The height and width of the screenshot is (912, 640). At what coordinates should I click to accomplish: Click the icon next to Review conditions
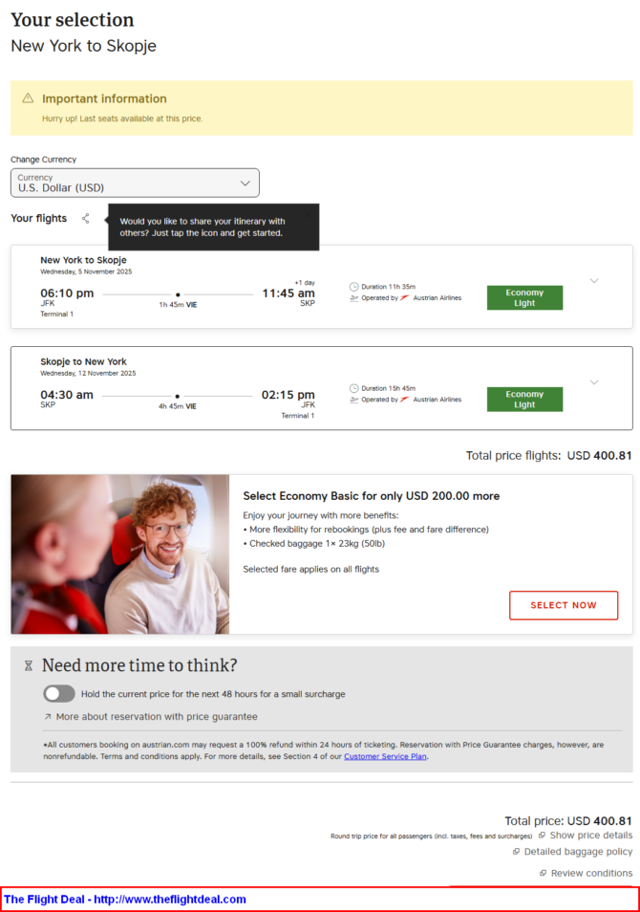(x=543, y=873)
